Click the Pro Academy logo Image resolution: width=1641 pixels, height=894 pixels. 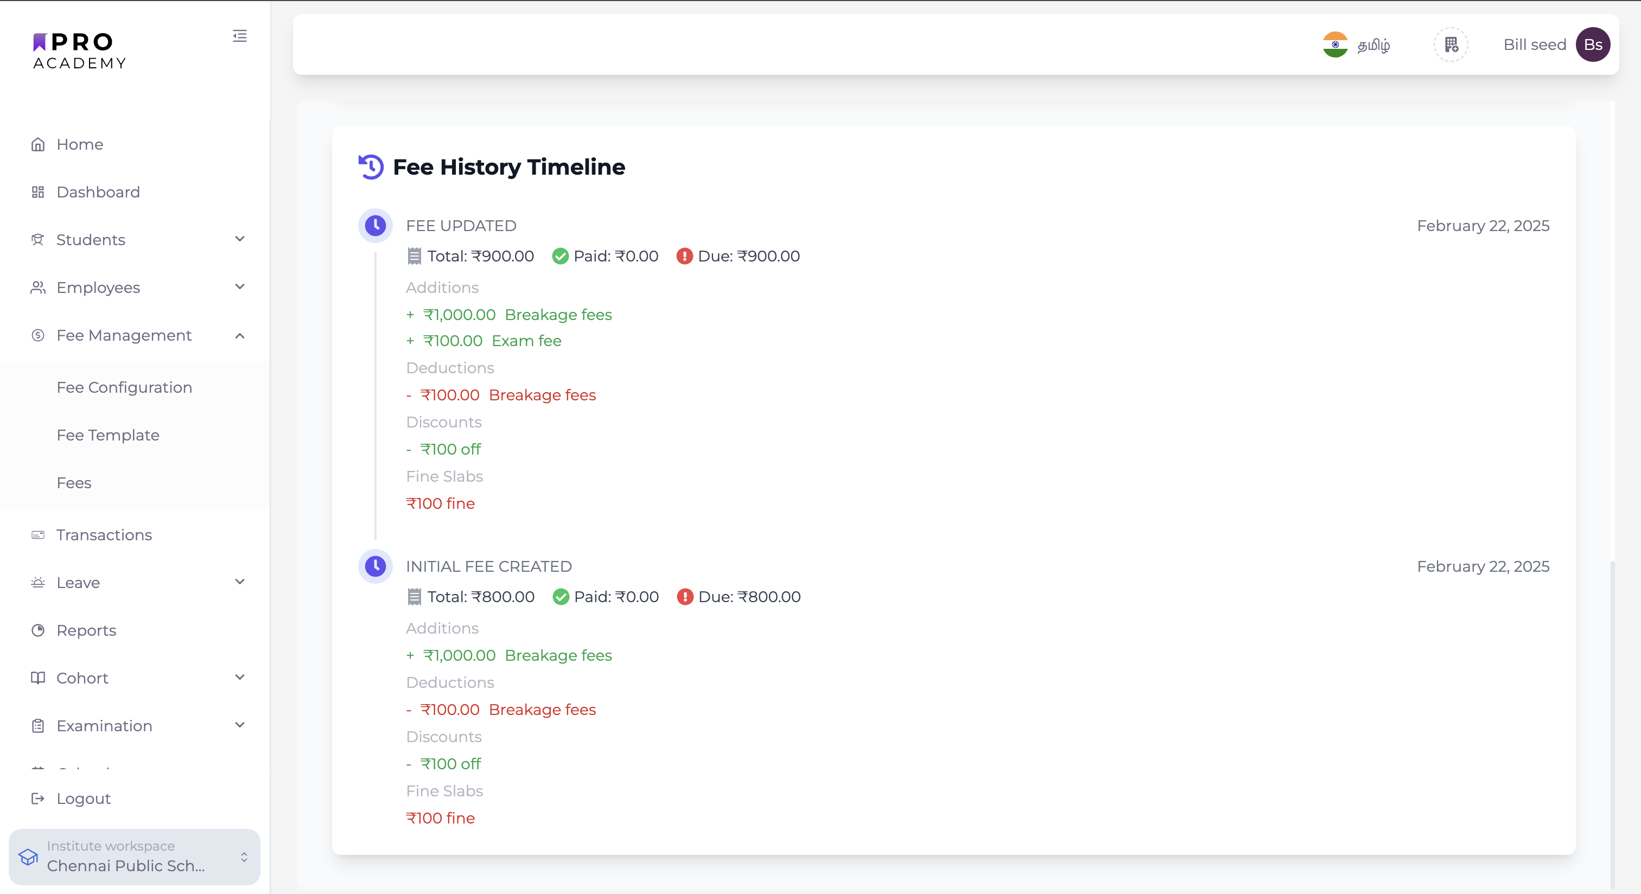pos(79,51)
